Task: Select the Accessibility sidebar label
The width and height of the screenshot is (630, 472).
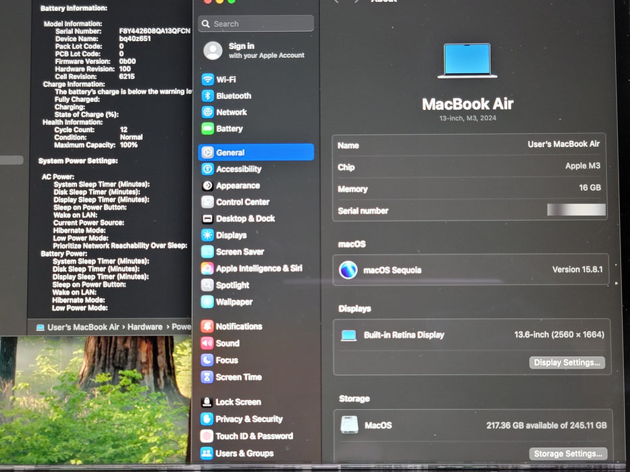Action: click(238, 169)
